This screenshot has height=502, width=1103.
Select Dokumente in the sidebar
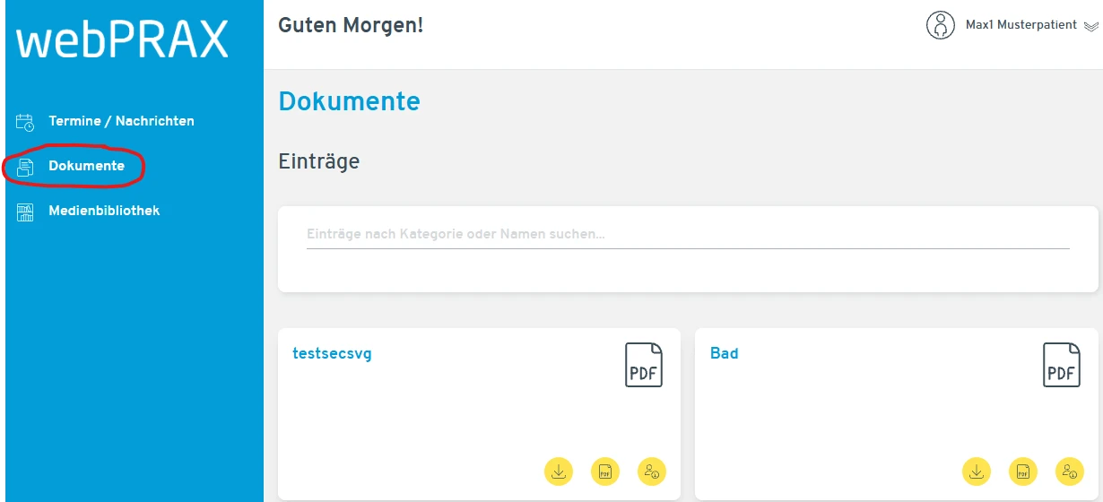(86, 166)
